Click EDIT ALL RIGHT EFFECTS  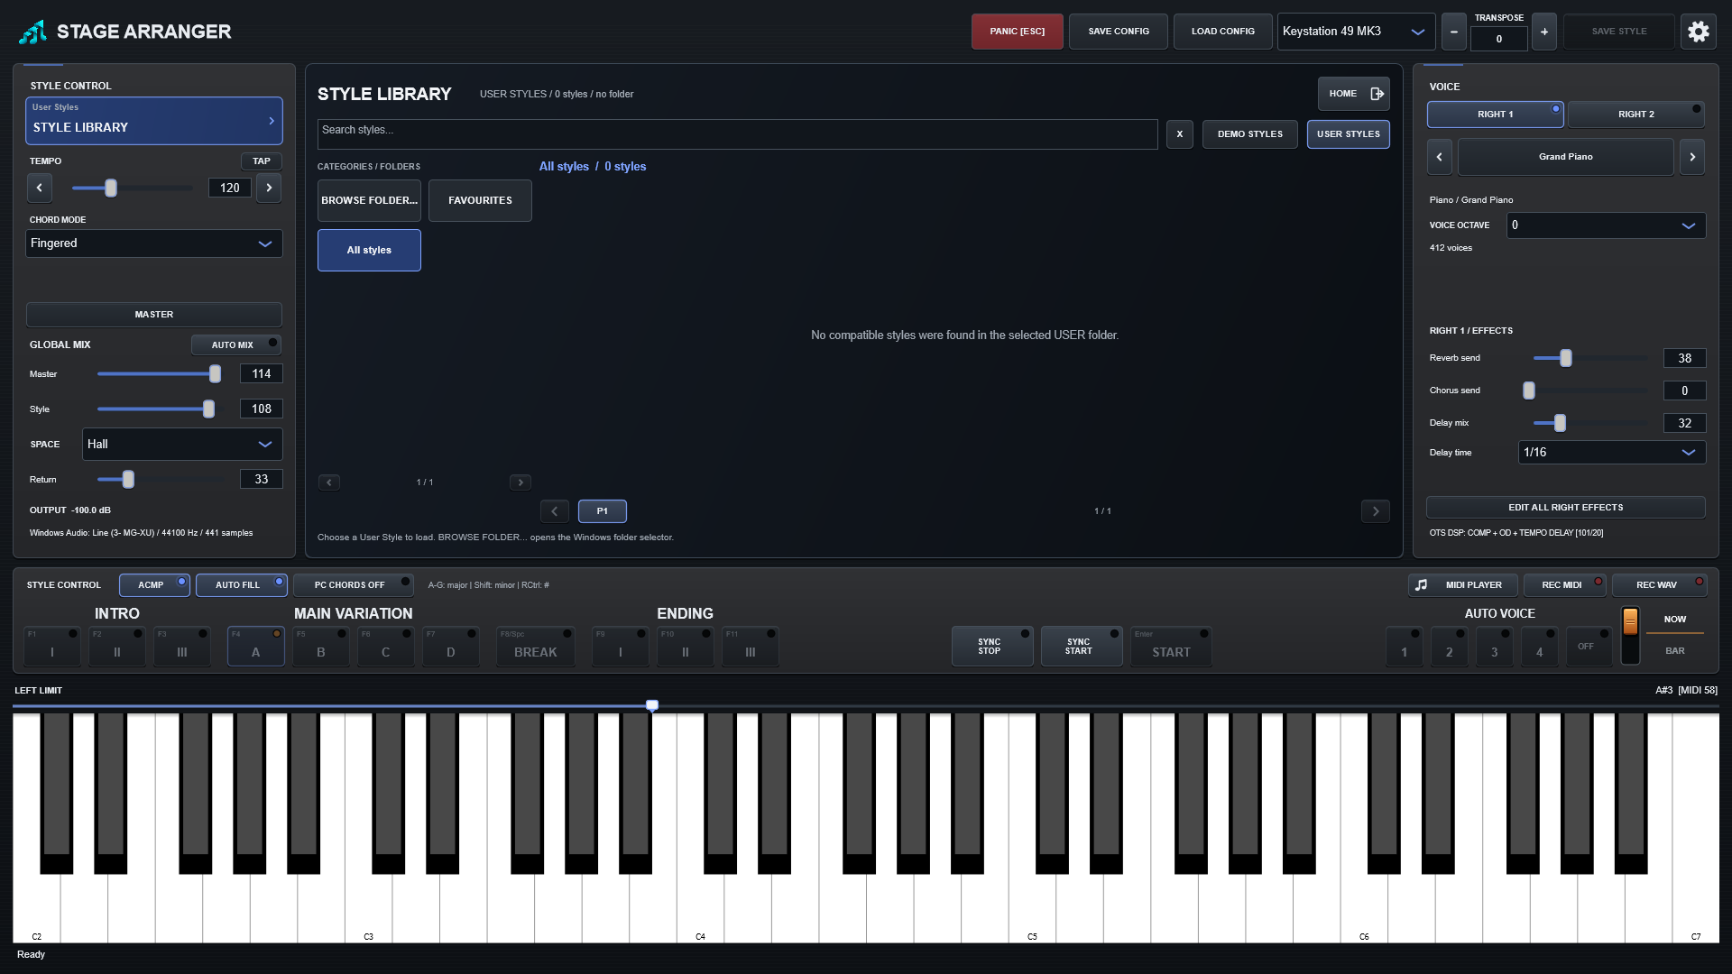pos(1565,508)
